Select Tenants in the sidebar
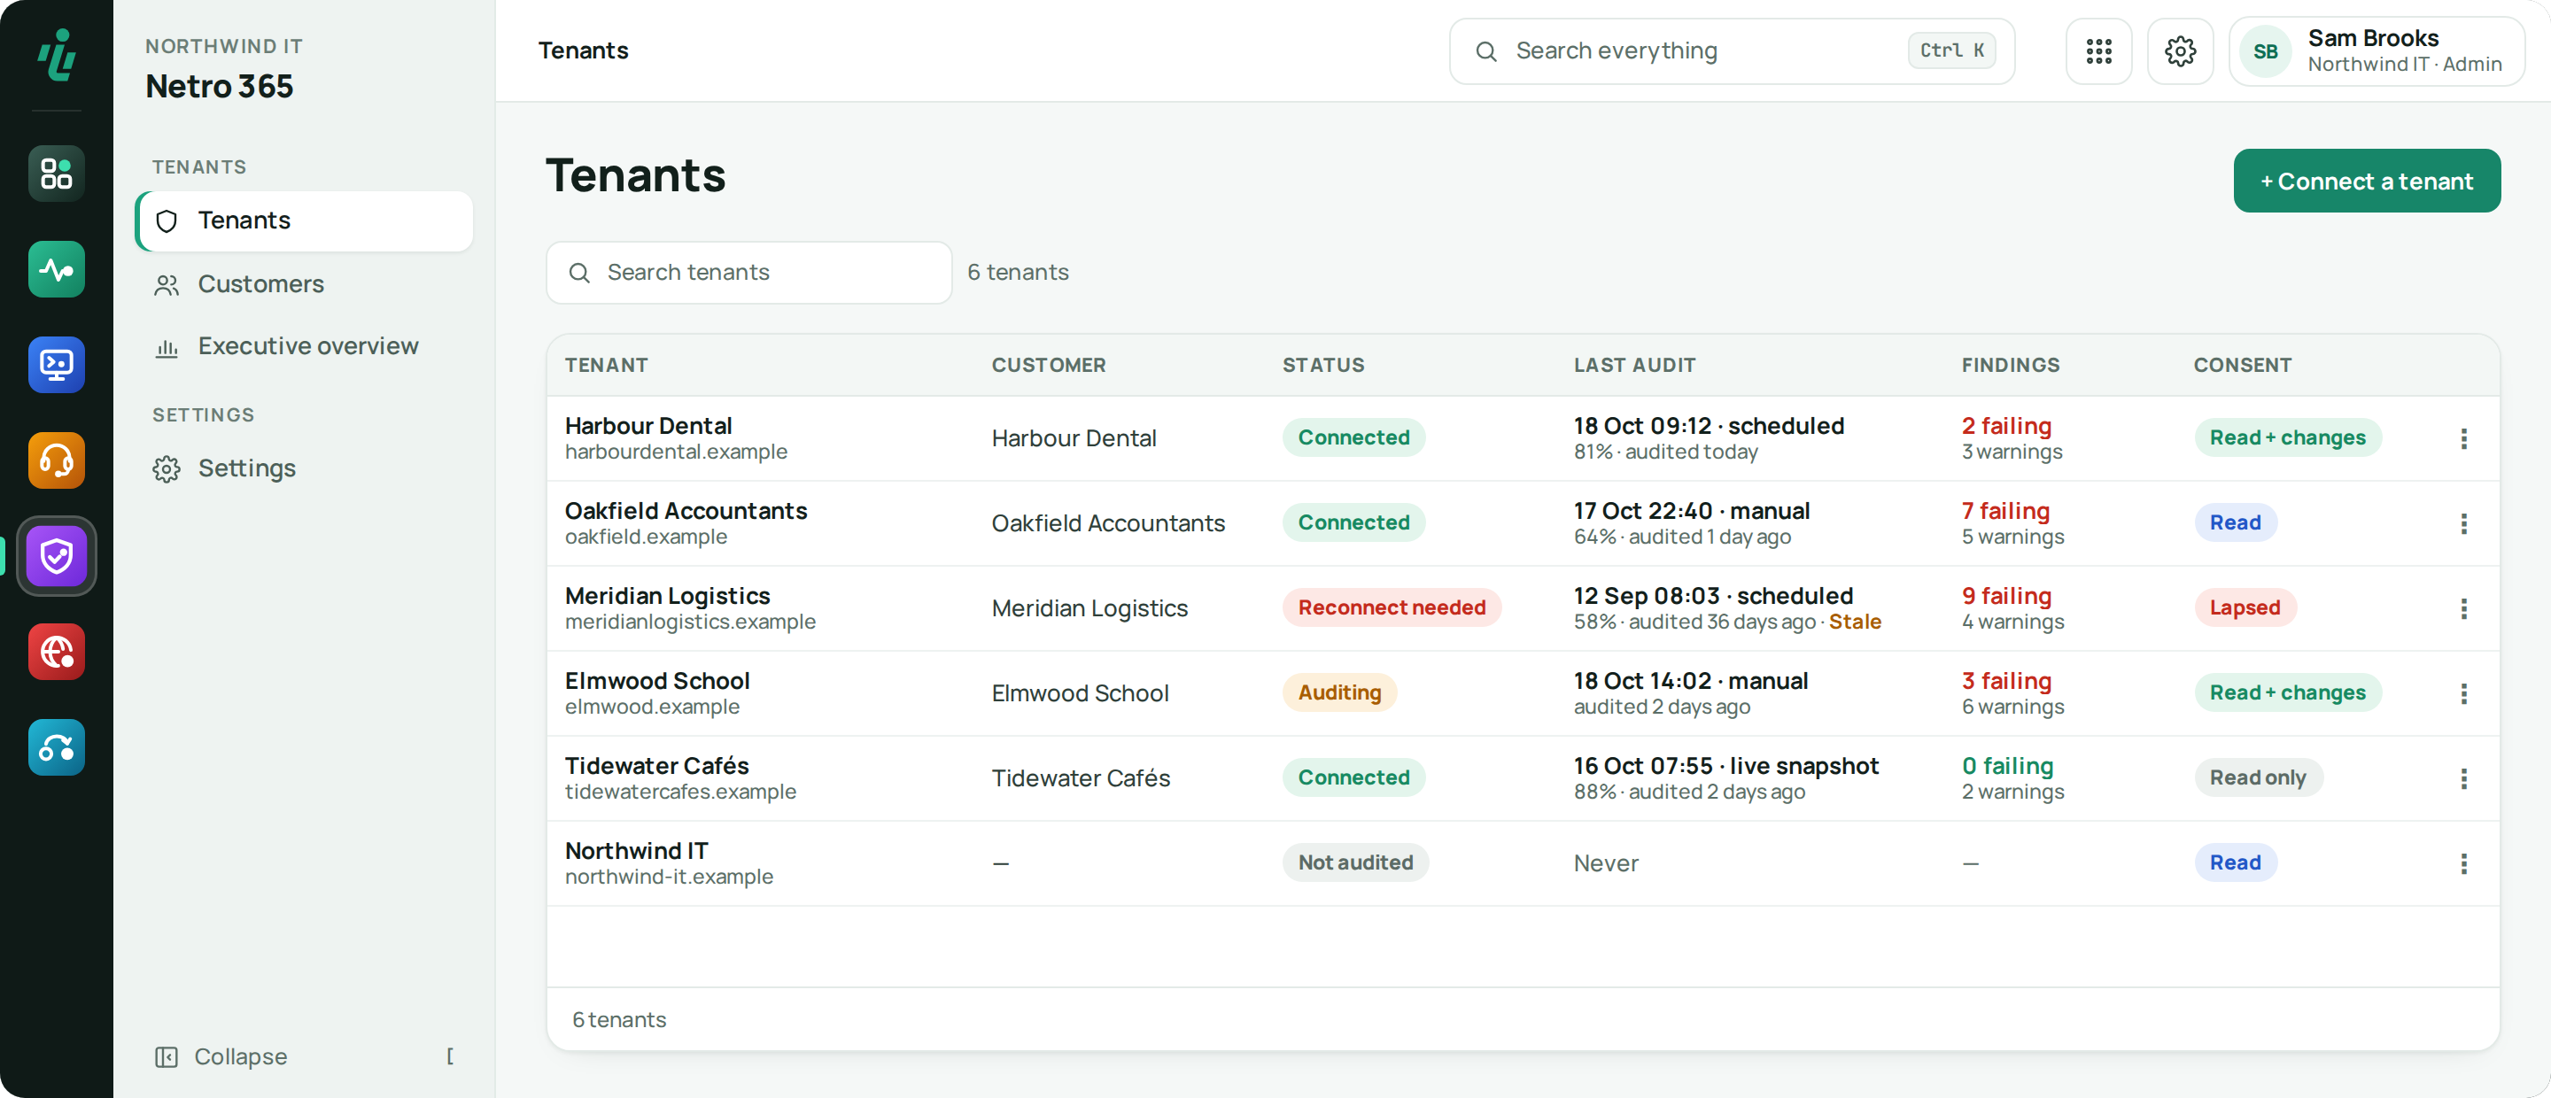The image size is (2551, 1098). (x=304, y=220)
